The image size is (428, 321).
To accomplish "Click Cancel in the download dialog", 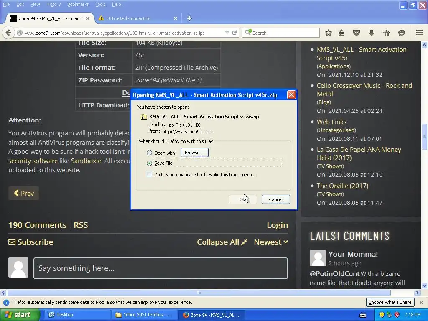I will click(x=276, y=199).
